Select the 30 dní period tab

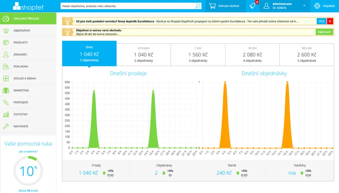252,55
